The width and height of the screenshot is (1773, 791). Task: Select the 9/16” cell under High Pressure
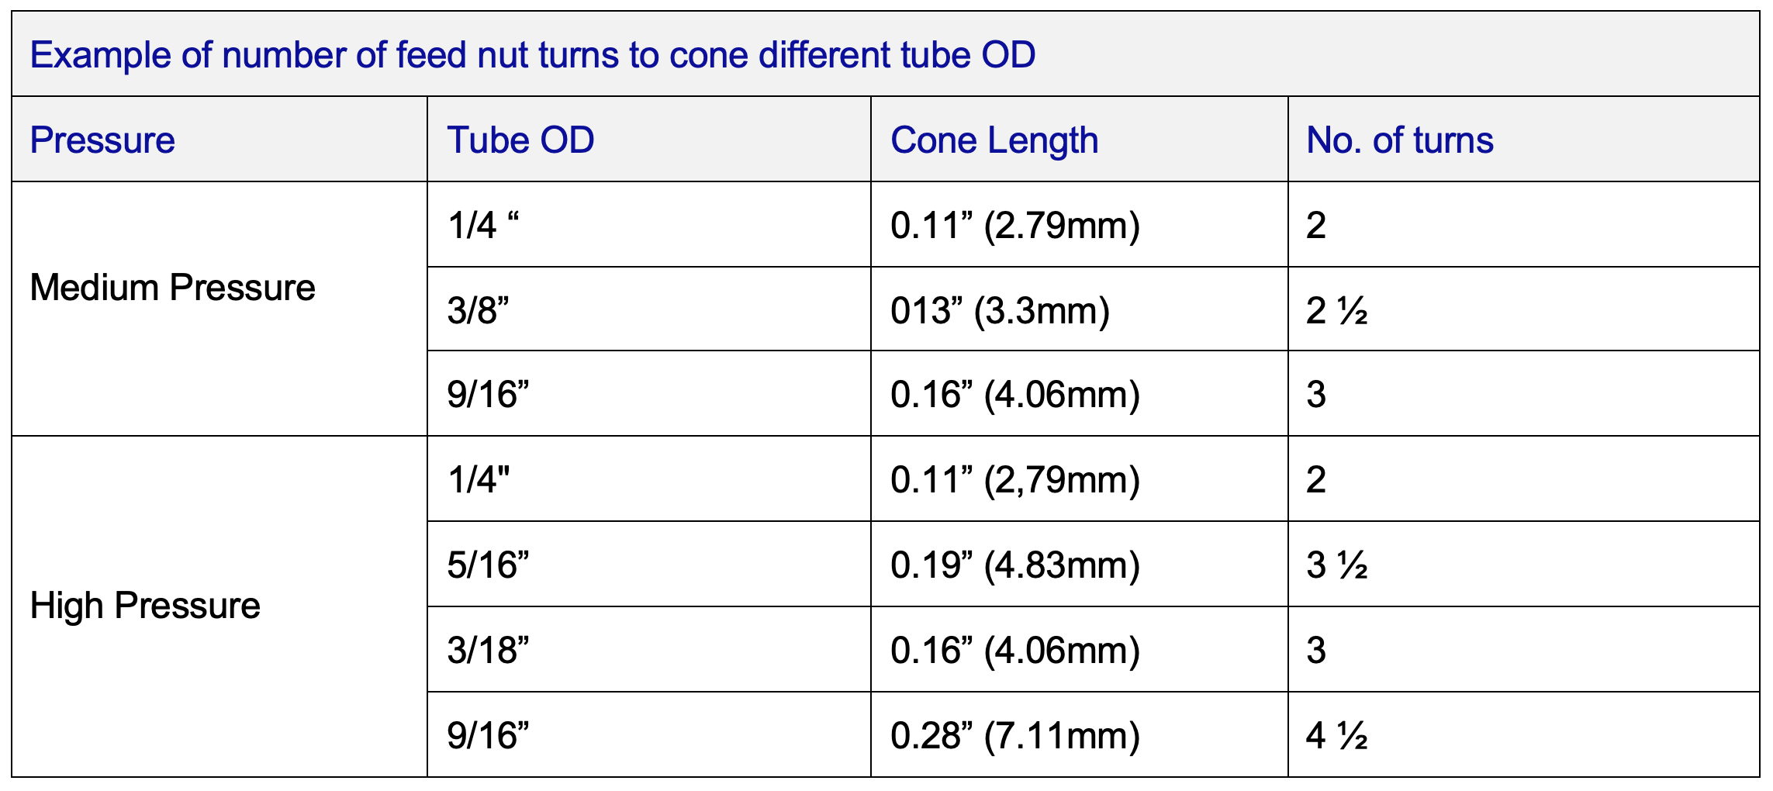488,735
